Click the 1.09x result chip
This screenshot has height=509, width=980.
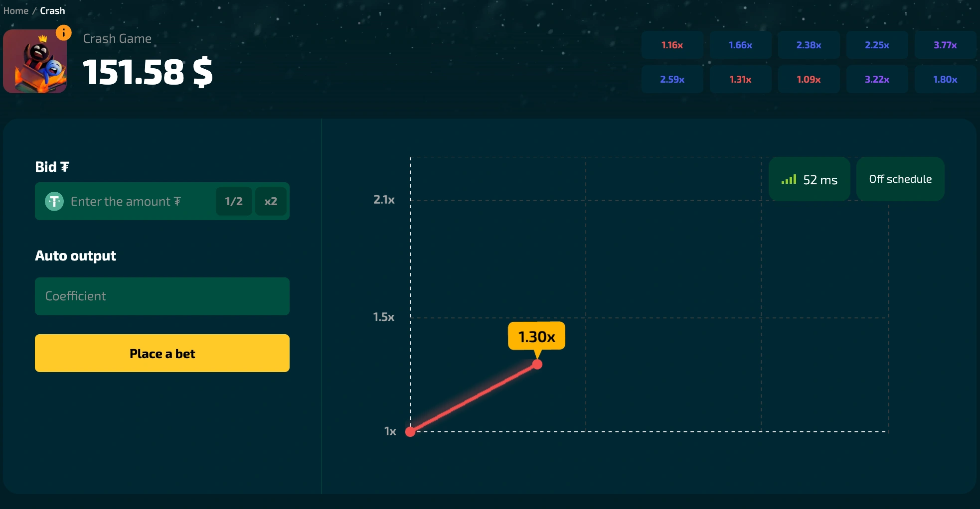809,79
